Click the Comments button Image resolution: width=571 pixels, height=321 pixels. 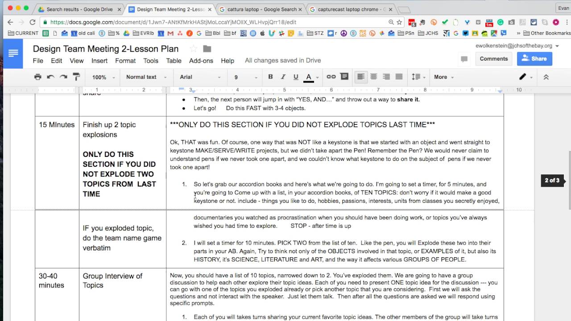(493, 59)
